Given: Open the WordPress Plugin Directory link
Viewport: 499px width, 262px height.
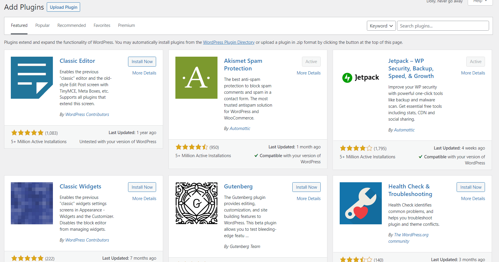Looking at the screenshot, I should coord(229,42).
